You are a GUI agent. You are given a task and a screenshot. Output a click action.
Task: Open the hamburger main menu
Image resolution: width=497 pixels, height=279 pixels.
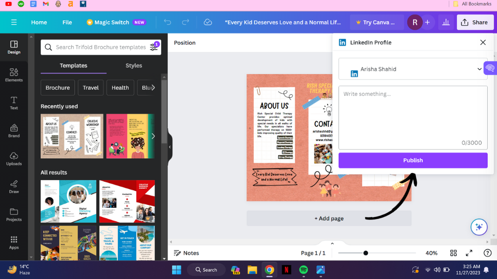14,22
